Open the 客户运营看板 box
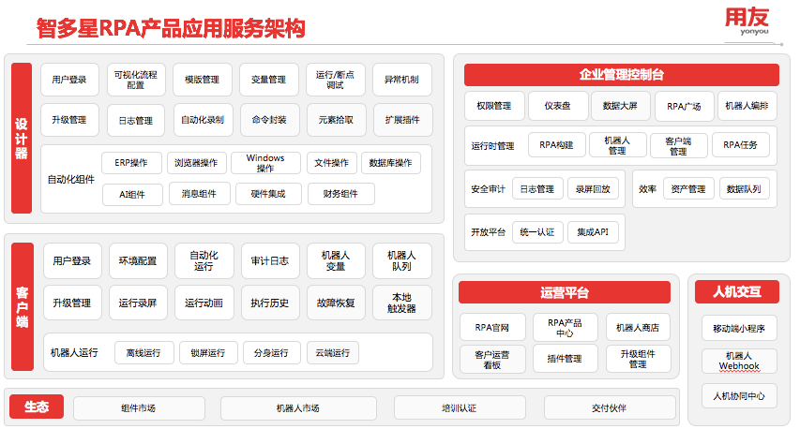This screenshot has height=429, width=800. point(492,360)
